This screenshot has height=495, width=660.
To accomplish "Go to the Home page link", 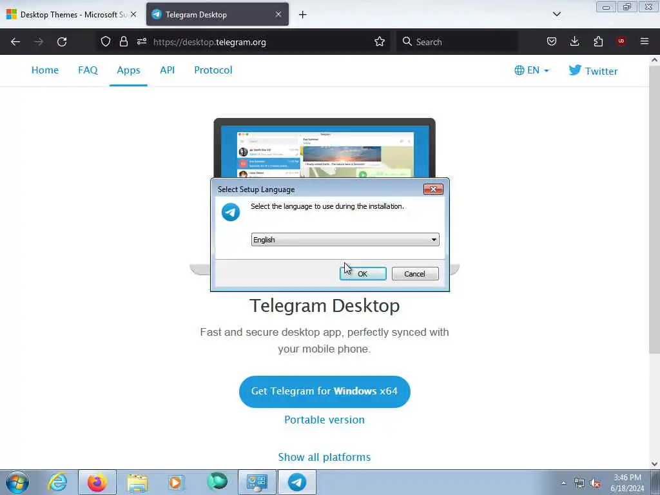I will coord(45,70).
